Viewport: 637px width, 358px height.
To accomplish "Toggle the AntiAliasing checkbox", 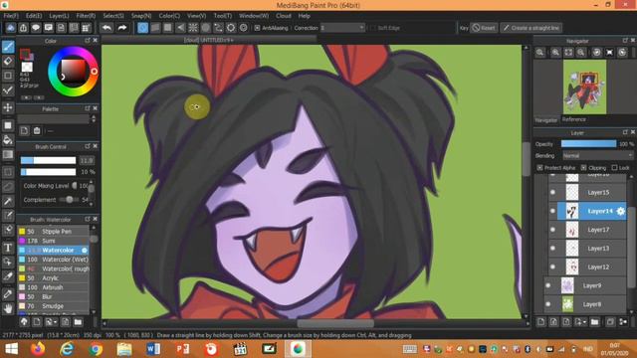I will point(257,28).
